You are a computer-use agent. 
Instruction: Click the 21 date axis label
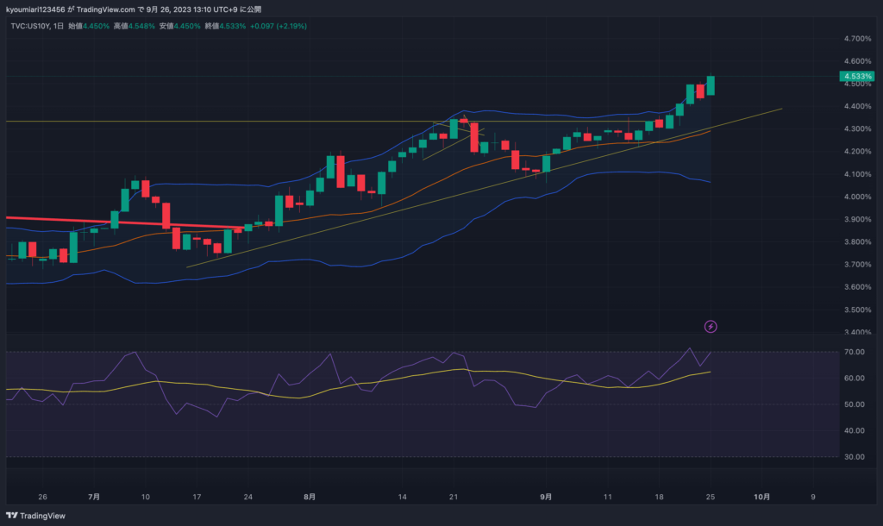pyautogui.click(x=454, y=497)
